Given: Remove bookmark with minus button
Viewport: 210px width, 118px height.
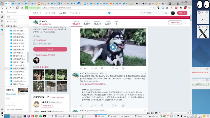Looking at the screenshot, I should [x=15, y=21].
